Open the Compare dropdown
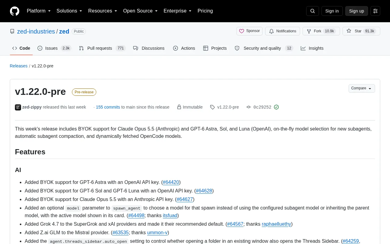Viewport: 390px width, 244px height. pyautogui.click(x=362, y=88)
